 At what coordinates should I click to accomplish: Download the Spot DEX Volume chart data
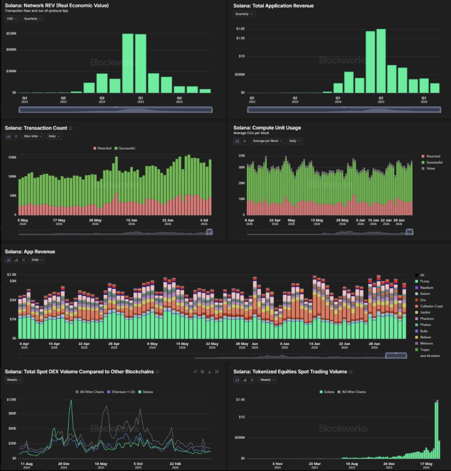coord(210,372)
